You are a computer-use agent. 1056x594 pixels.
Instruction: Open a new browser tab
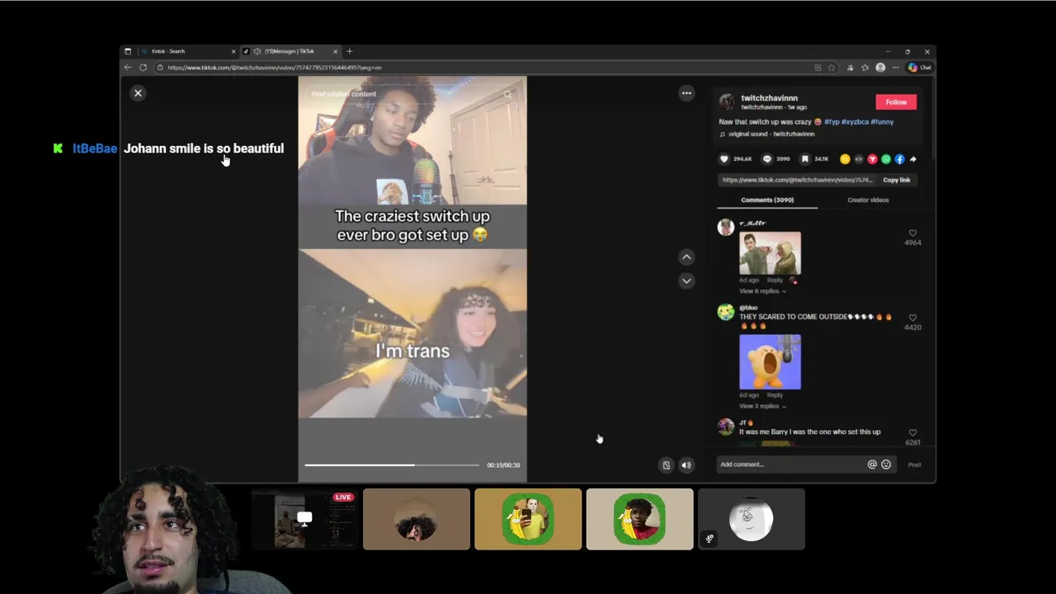349,51
